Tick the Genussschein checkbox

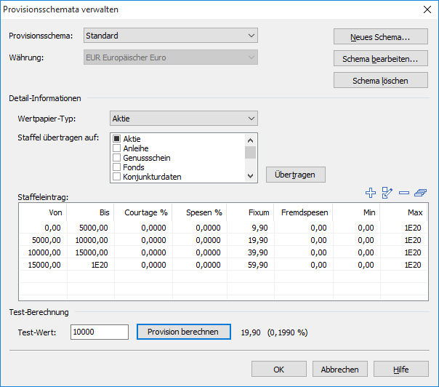(x=117, y=158)
